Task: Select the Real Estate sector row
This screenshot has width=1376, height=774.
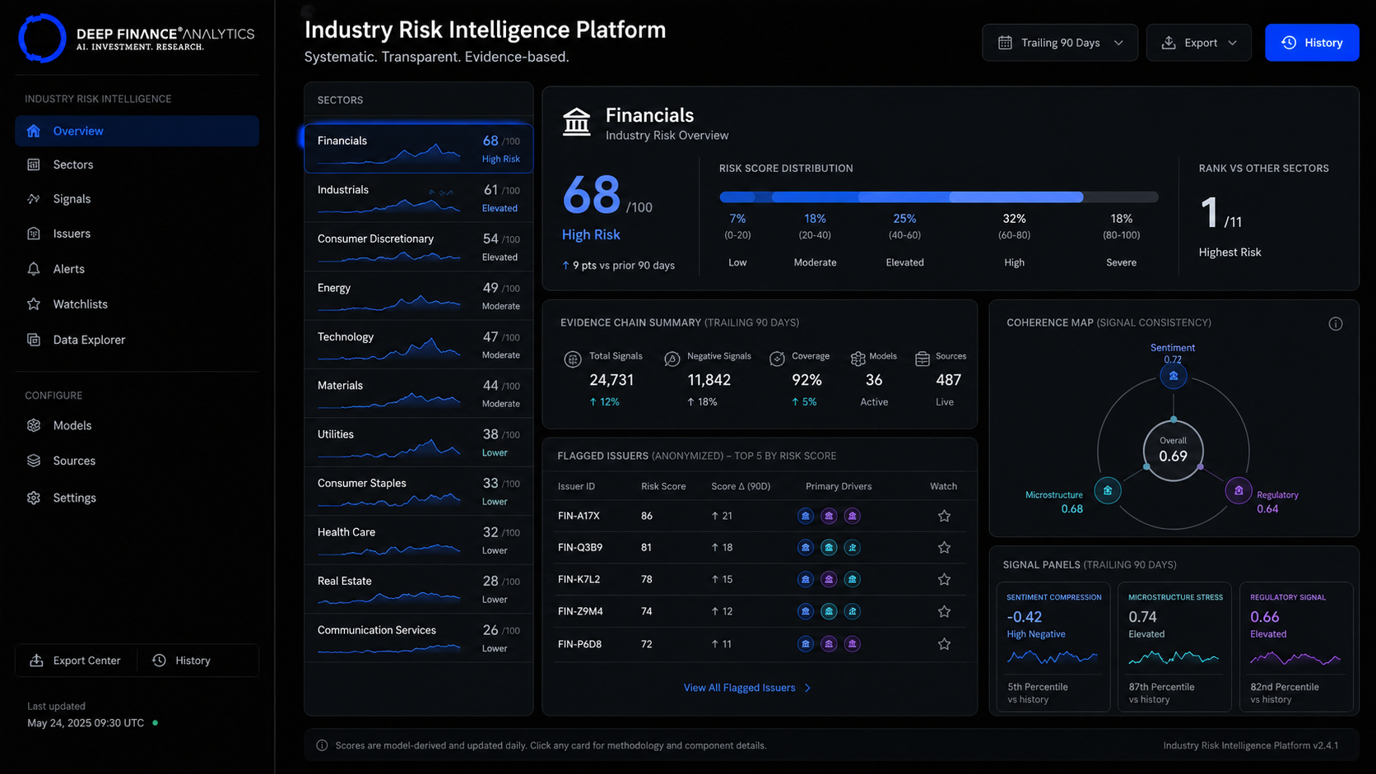Action: [419, 589]
